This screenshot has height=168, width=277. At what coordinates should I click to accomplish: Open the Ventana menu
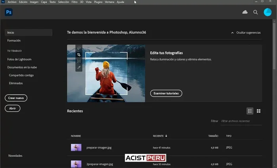pyautogui.click(x=110, y=2)
